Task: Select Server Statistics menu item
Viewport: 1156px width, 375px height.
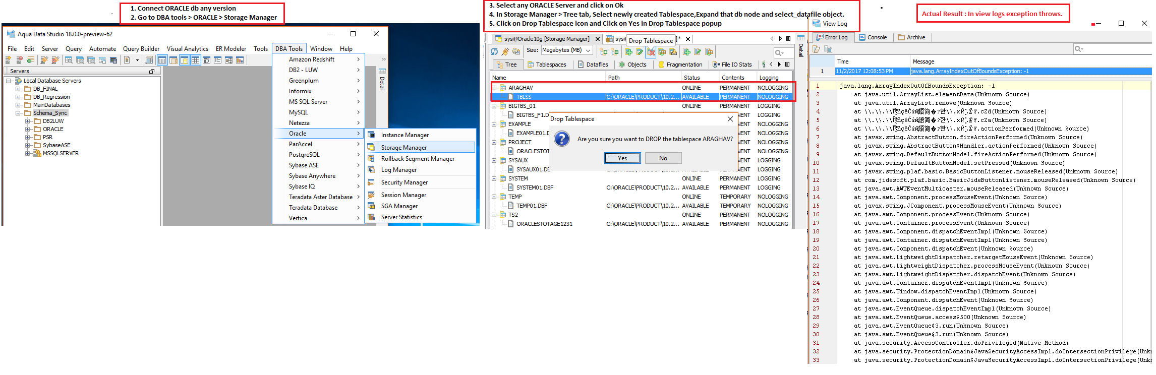Action: pos(420,217)
